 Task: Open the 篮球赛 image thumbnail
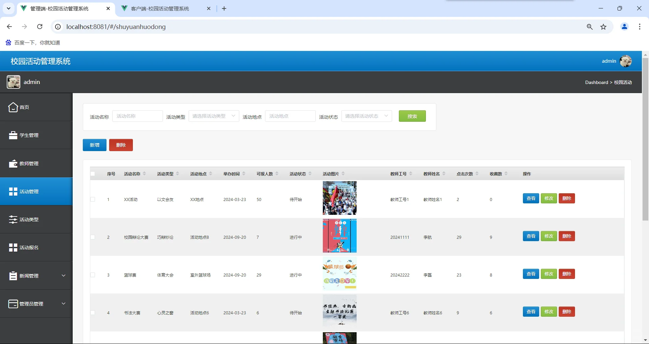[340, 274]
